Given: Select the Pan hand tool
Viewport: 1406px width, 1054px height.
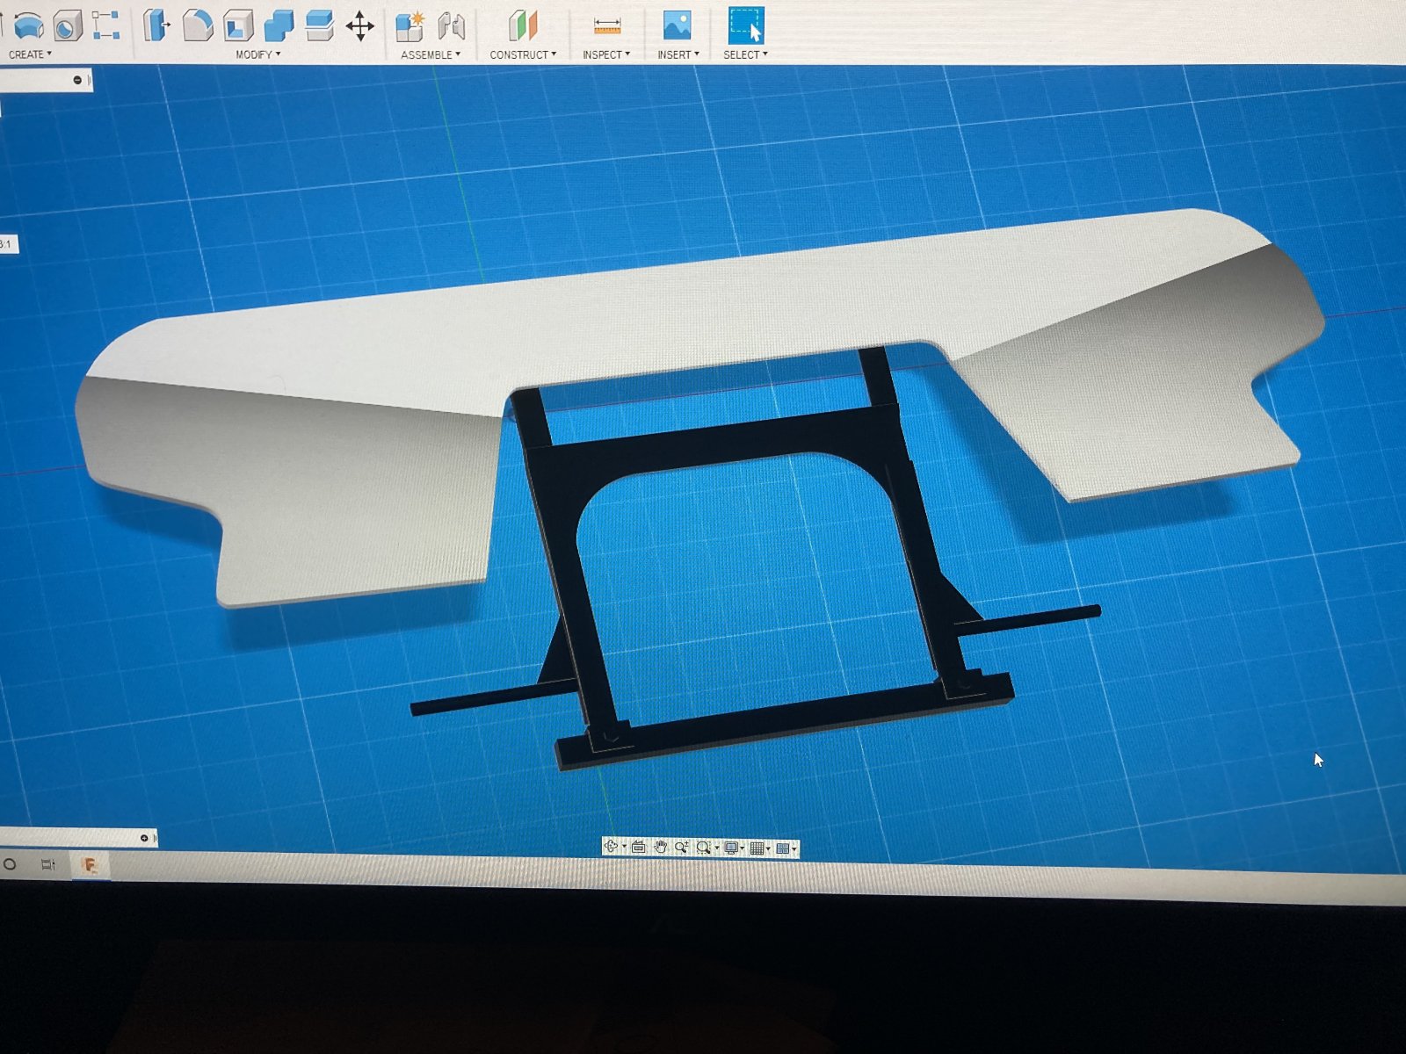Looking at the screenshot, I should pyautogui.click(x=661, y=847).
